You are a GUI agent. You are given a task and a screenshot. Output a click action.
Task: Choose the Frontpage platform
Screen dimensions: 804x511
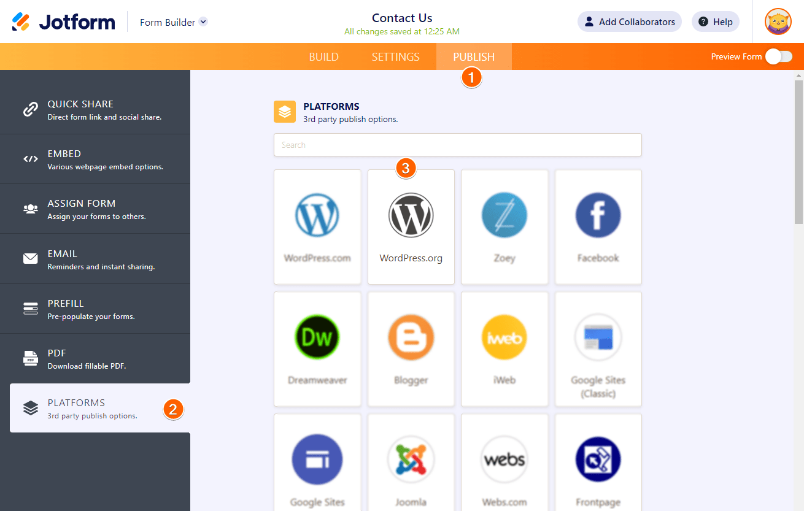598,463
